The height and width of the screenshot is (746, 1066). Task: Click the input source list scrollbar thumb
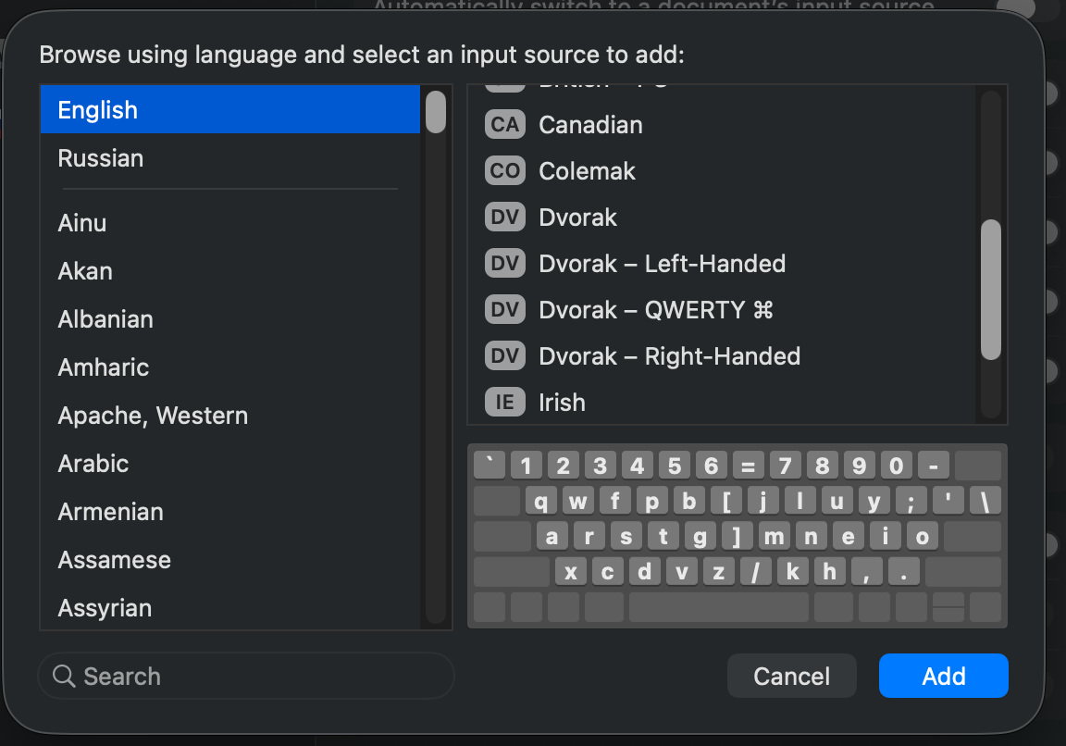(990, 289)
